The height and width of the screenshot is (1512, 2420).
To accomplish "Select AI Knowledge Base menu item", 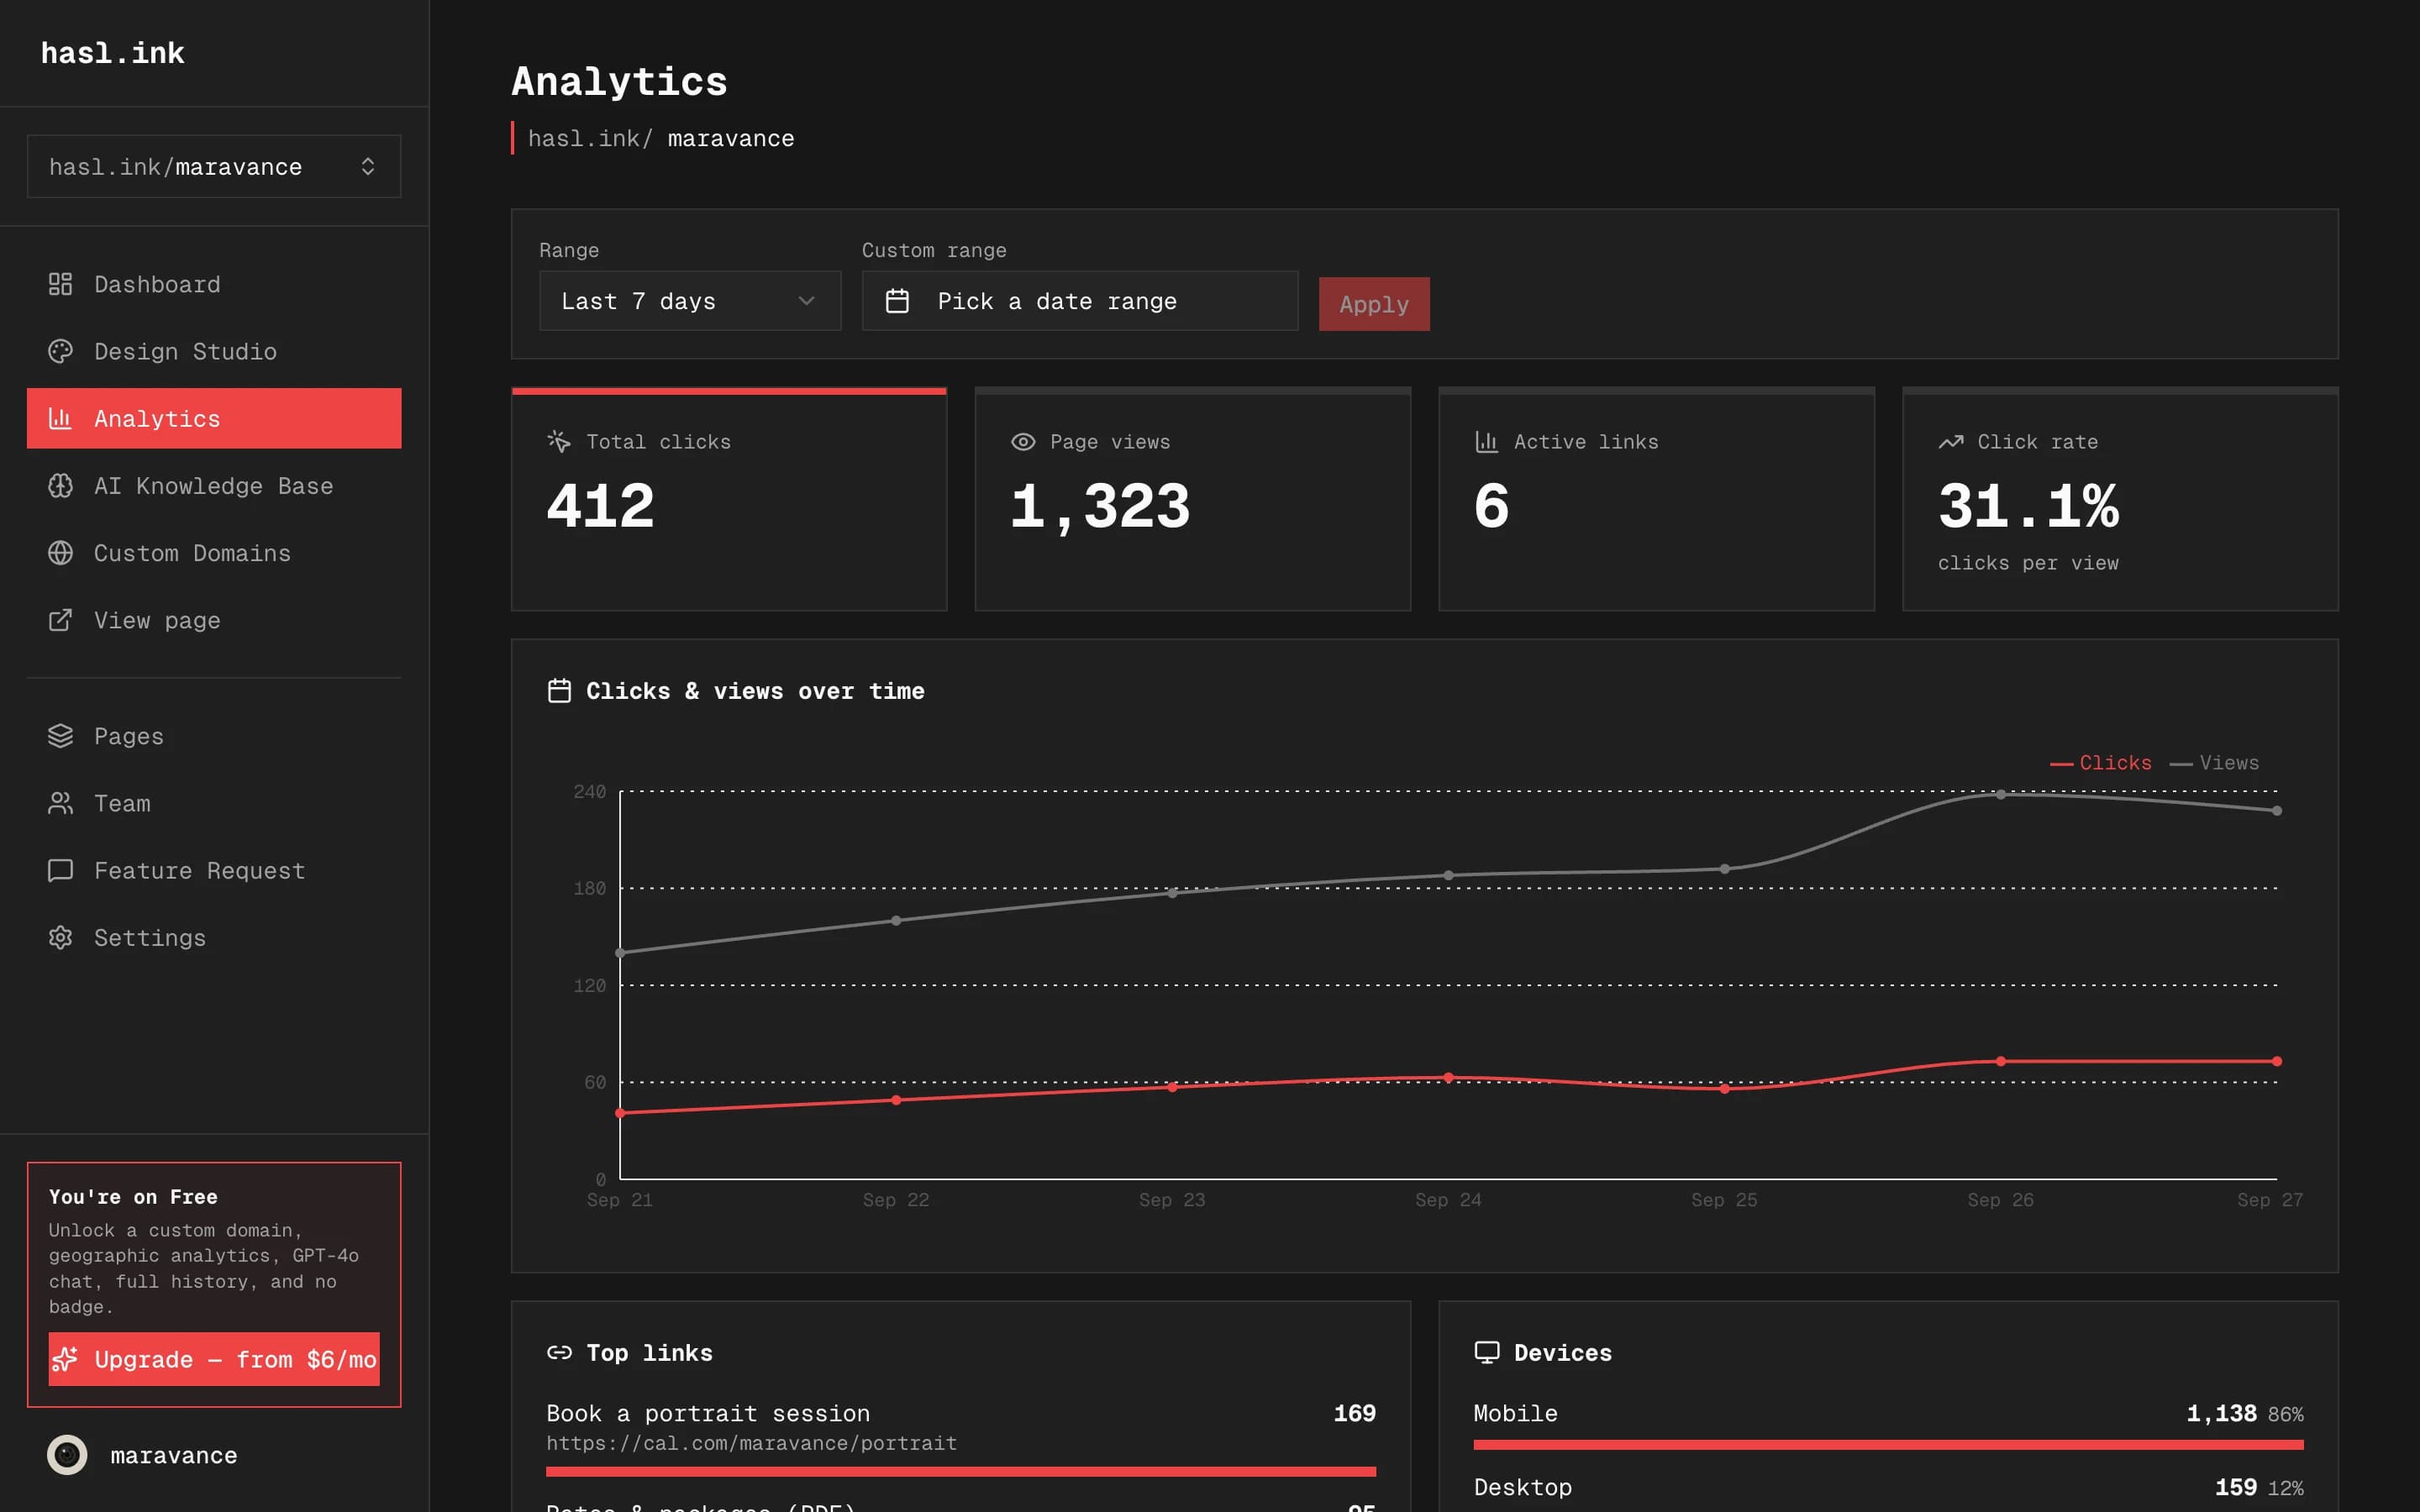I will (x=214, y=486).
